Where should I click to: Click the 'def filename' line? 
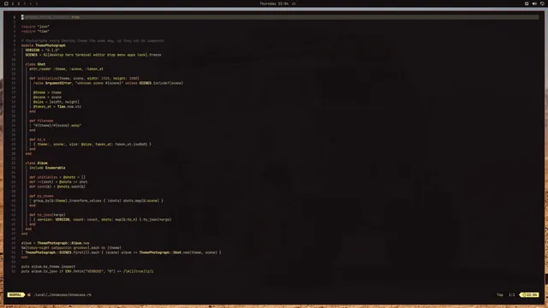(x=41, y=121)
